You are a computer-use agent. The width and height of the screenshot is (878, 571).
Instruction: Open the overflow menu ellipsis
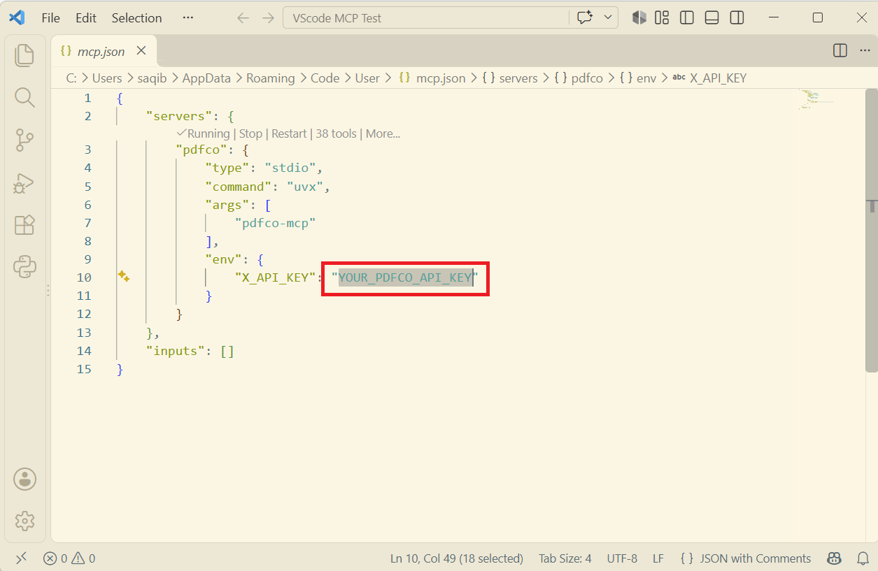[x=187, y=17]
